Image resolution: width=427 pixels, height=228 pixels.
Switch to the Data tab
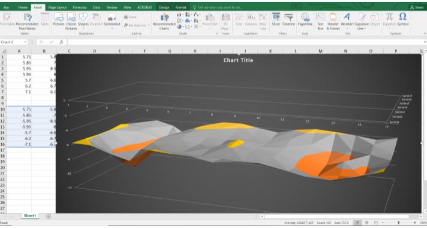tap(97, 8)
